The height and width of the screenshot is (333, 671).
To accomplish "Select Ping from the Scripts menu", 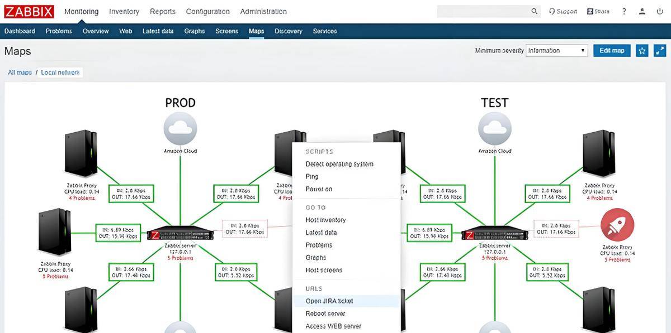I will [x=311, y=176].
